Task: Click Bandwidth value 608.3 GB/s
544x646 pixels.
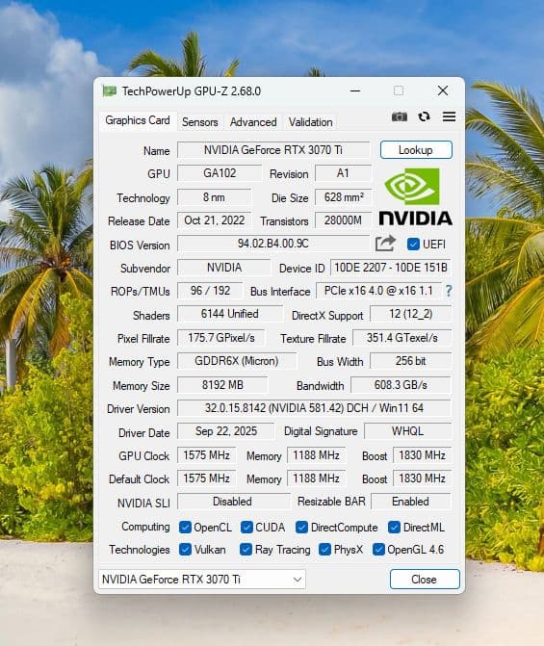Action: 401,385
